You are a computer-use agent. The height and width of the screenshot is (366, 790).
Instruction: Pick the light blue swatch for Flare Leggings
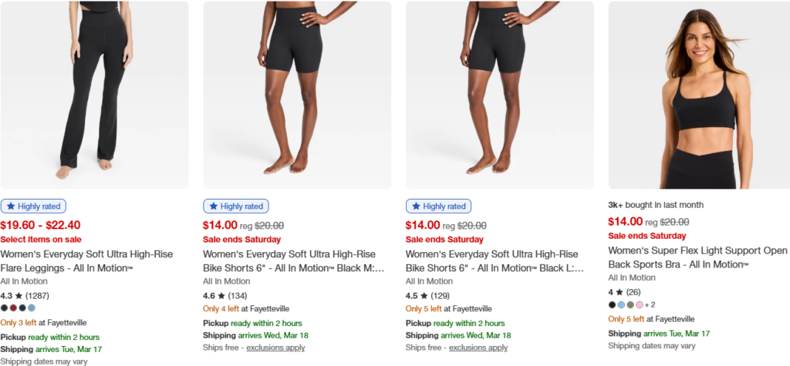[x=32, y=307]
